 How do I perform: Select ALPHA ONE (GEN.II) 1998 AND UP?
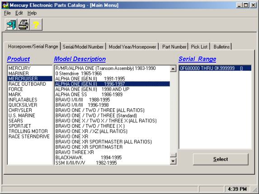coord(112,89)
